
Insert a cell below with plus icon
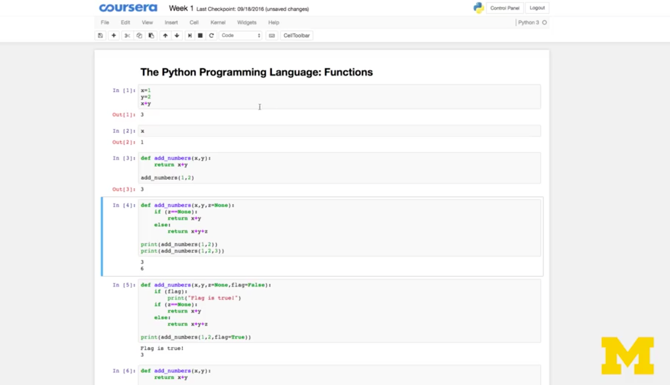(x=114, y=35)
